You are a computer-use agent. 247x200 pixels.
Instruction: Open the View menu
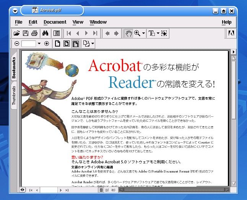78,22
